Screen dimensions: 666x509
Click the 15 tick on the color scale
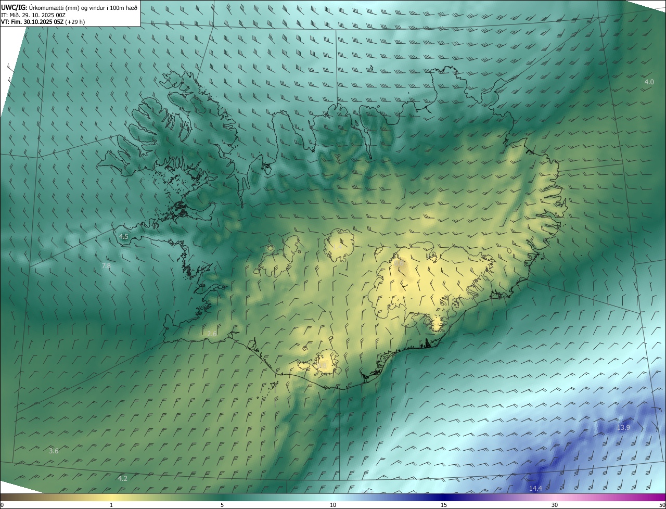pos(444,505)
